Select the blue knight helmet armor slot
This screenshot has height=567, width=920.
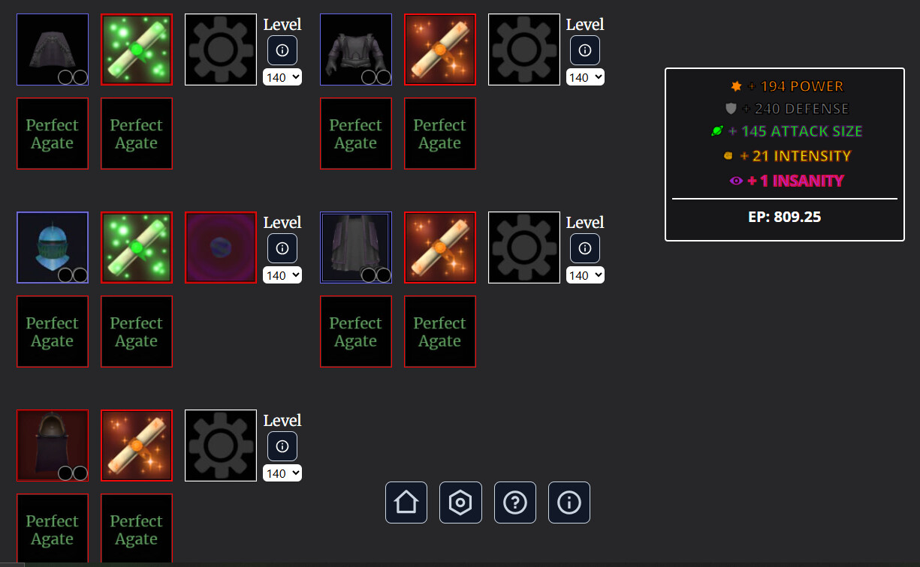click(x=53, y=247)
